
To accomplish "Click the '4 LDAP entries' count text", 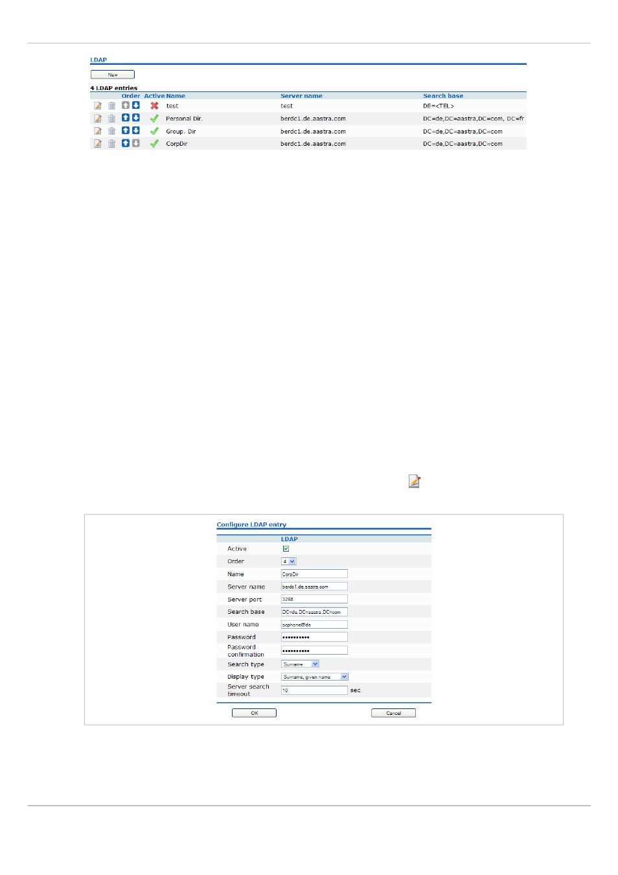I will coord(114,88).
